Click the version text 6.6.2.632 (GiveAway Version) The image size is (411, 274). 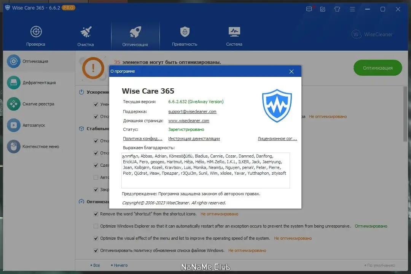click(196, 102)
